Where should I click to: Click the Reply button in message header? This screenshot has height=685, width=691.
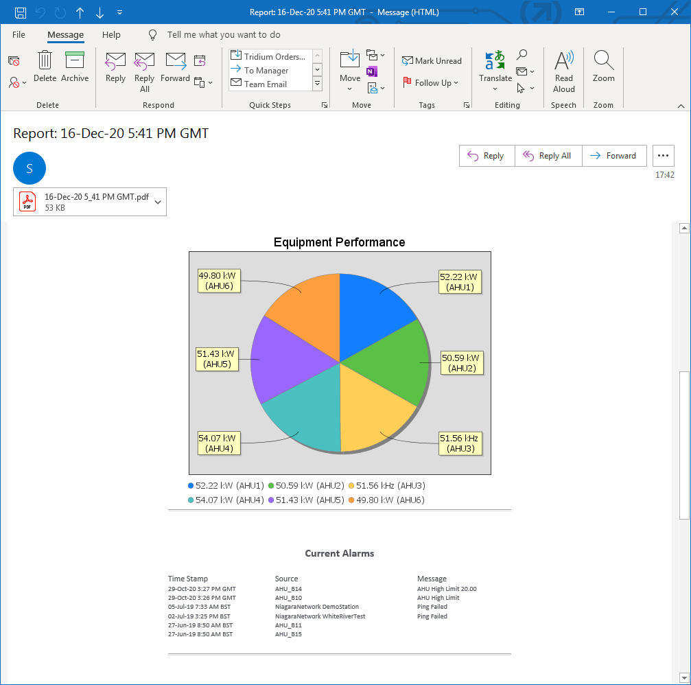tap(486, 156)
